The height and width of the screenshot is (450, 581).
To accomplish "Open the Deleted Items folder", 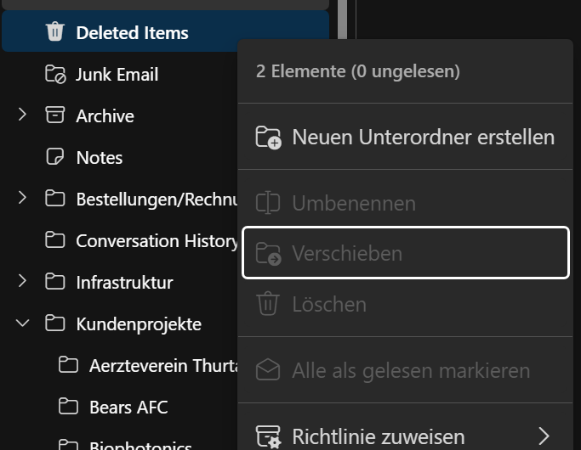I will [165, 31].
